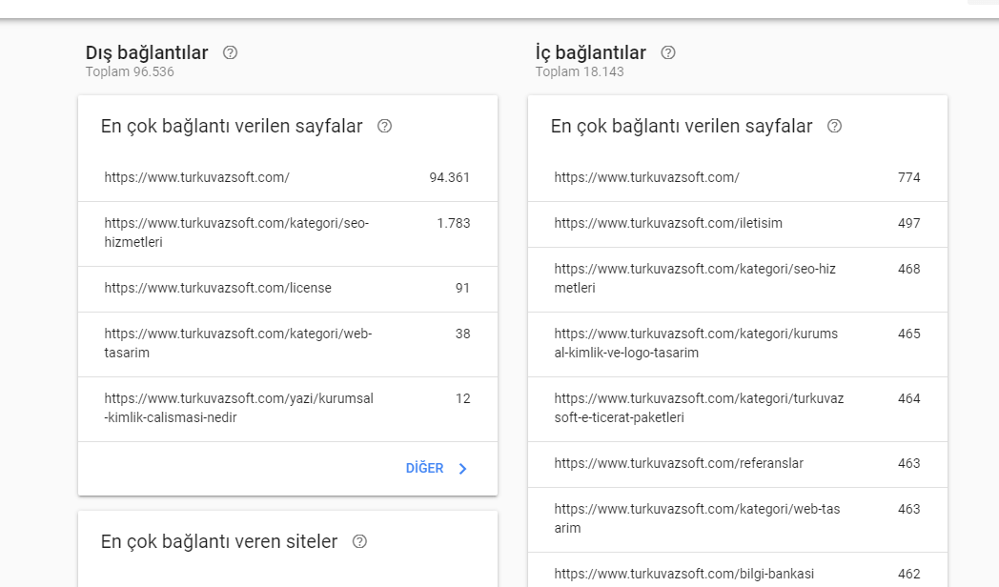Screen dimensions: 999x587
Task: Open internal homepage row with 774 links
Action: tap(738, 178)
